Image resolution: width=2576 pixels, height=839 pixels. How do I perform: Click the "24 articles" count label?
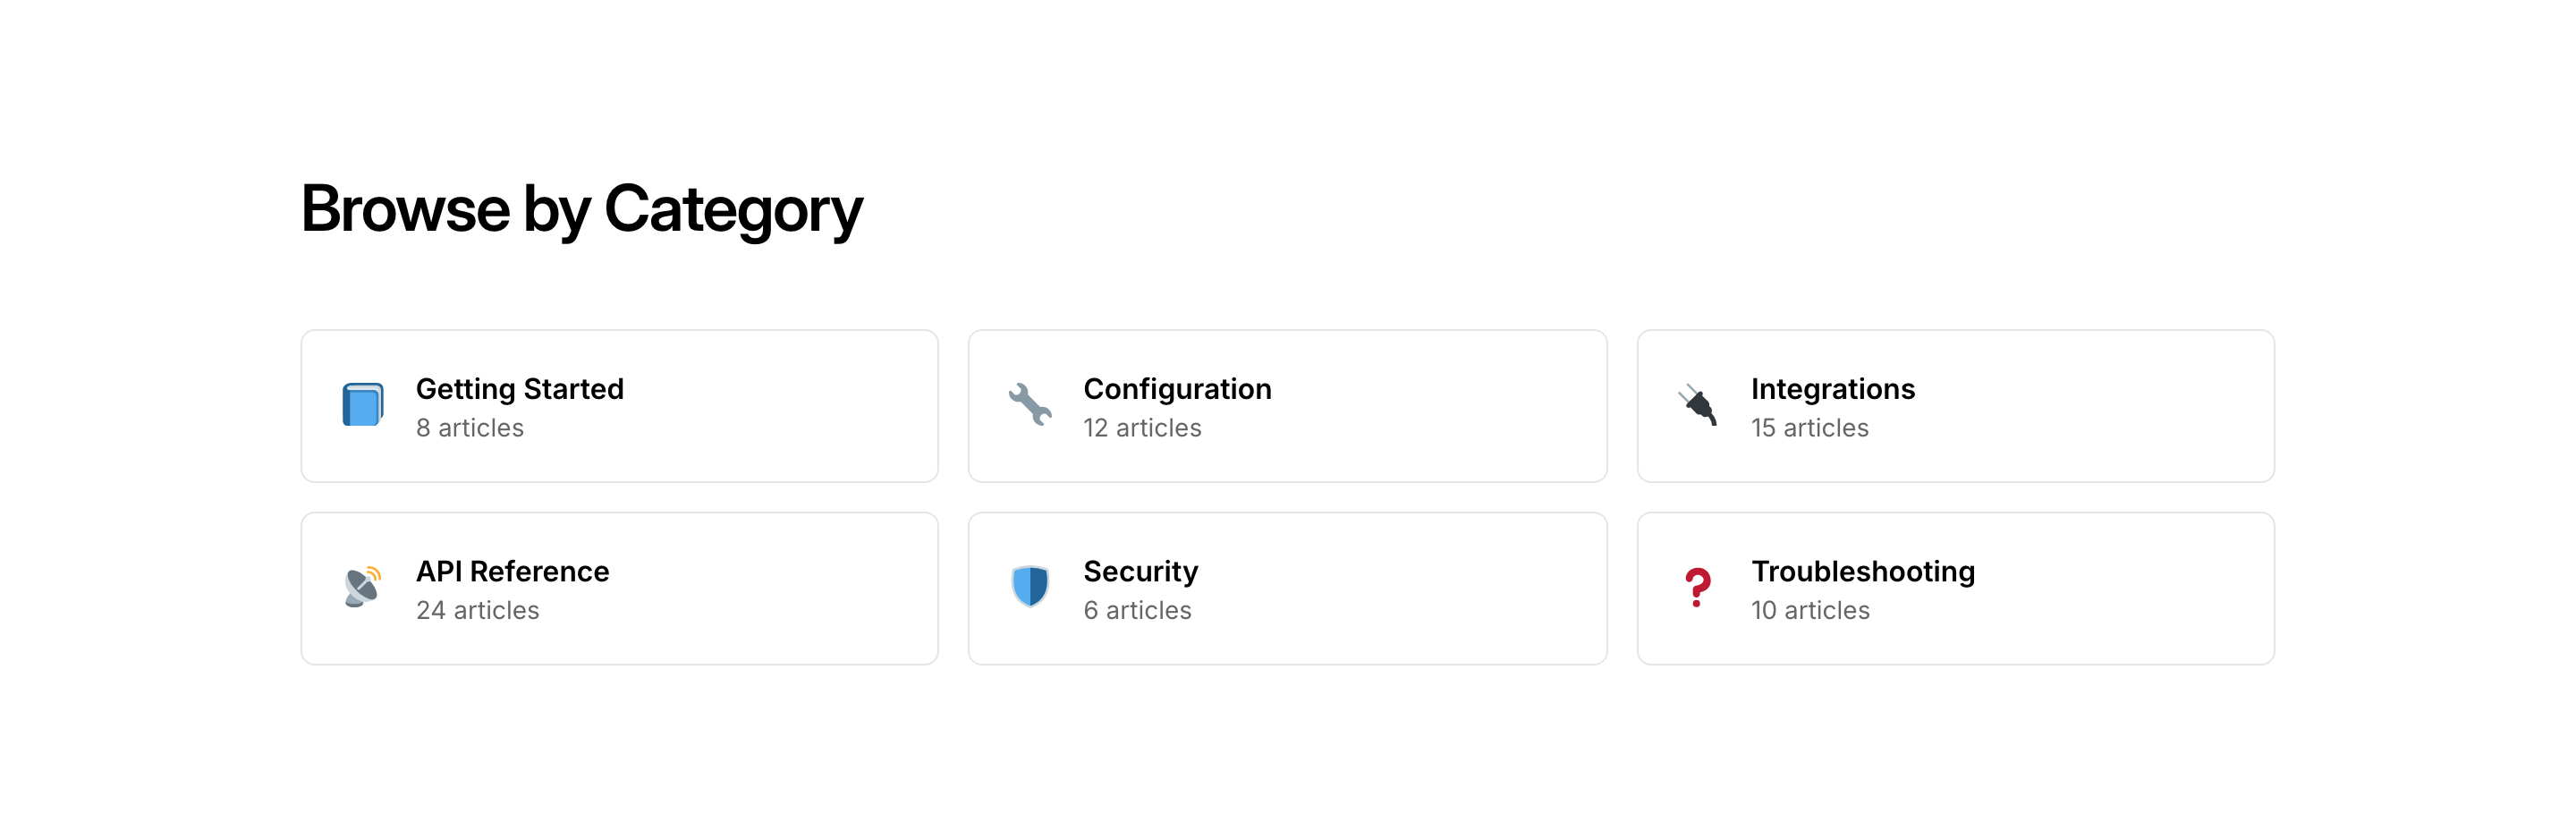coord(477,610)
